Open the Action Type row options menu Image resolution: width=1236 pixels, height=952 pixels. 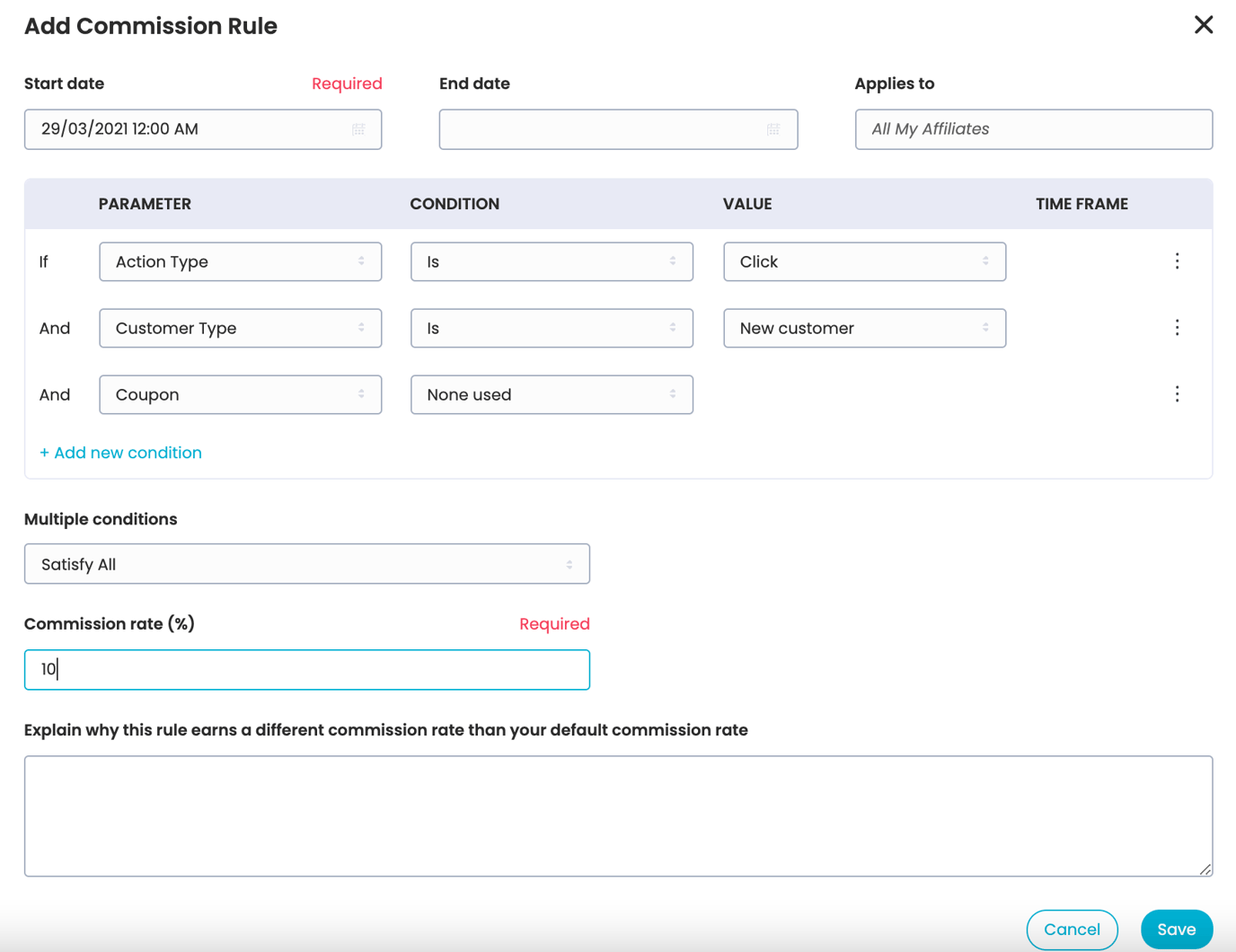[x=1177, y=261]
